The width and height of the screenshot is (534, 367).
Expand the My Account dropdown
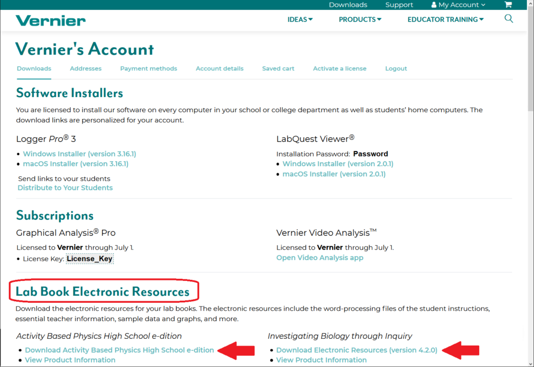[x=458, y=5]
